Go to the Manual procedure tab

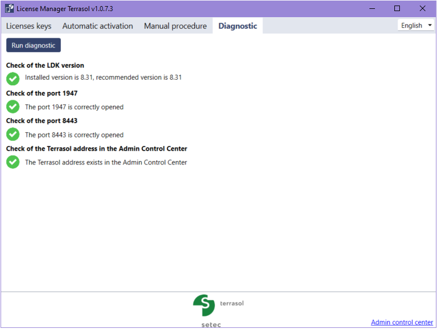(x=176, y=26)
